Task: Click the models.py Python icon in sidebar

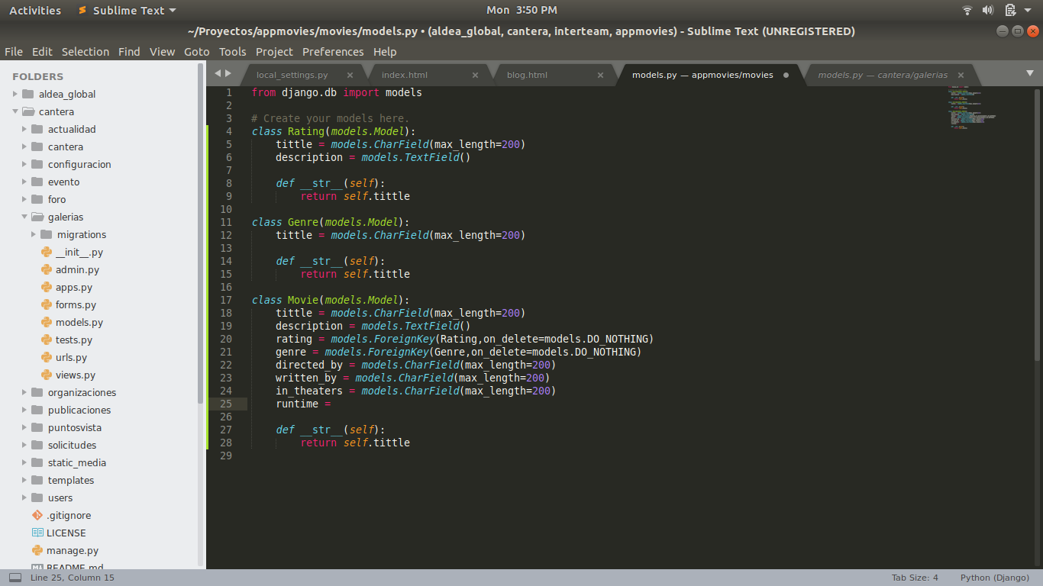Action: click(x=47, y=323)
